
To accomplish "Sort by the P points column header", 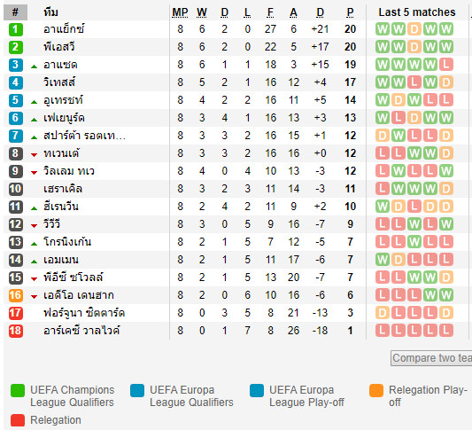I will 350,12.
